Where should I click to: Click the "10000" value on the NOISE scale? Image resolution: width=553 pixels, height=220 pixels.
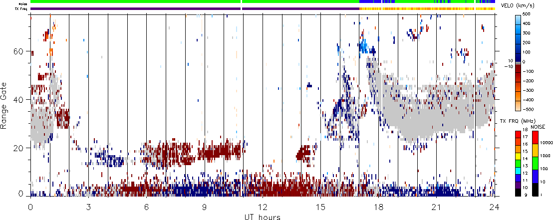(546, 143)
